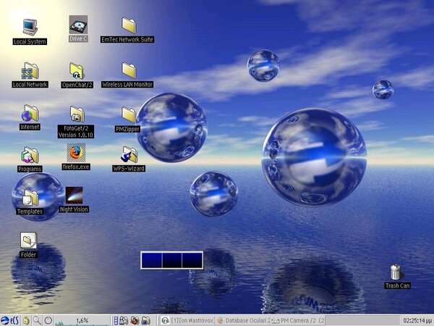Launch the Night Vision program icon

(74, 196)
